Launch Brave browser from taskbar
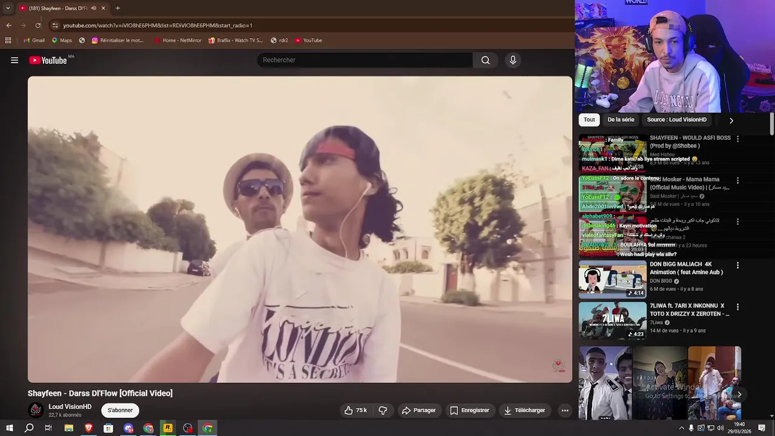 click(x=88, y=428)
